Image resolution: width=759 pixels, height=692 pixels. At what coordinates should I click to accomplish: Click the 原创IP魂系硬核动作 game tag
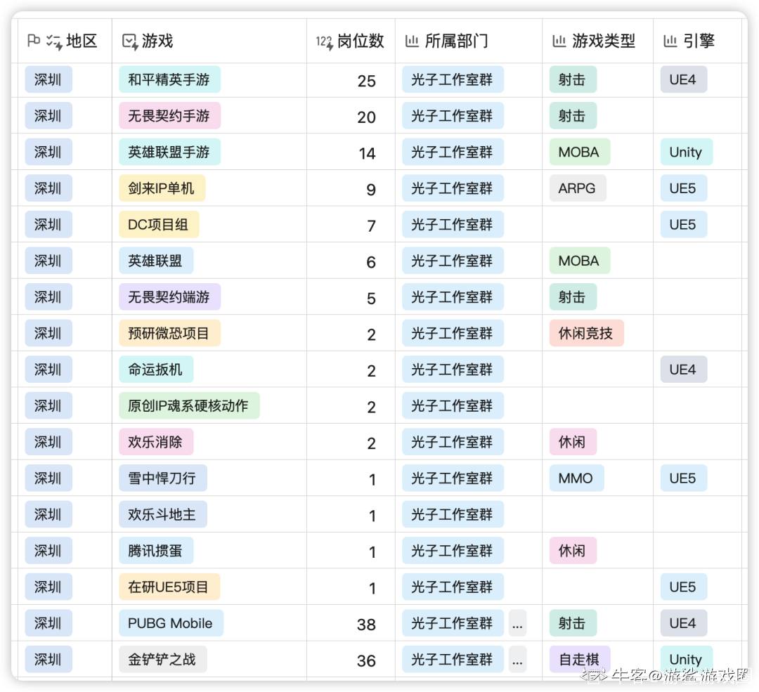coord(189,405)
